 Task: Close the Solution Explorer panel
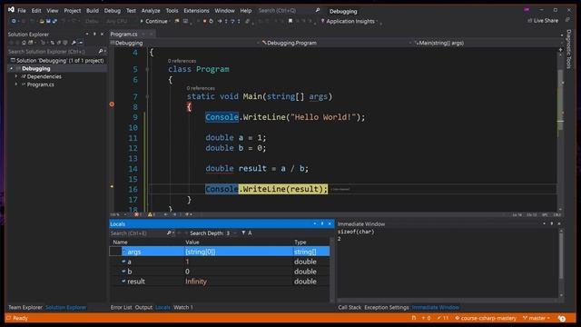103,34
